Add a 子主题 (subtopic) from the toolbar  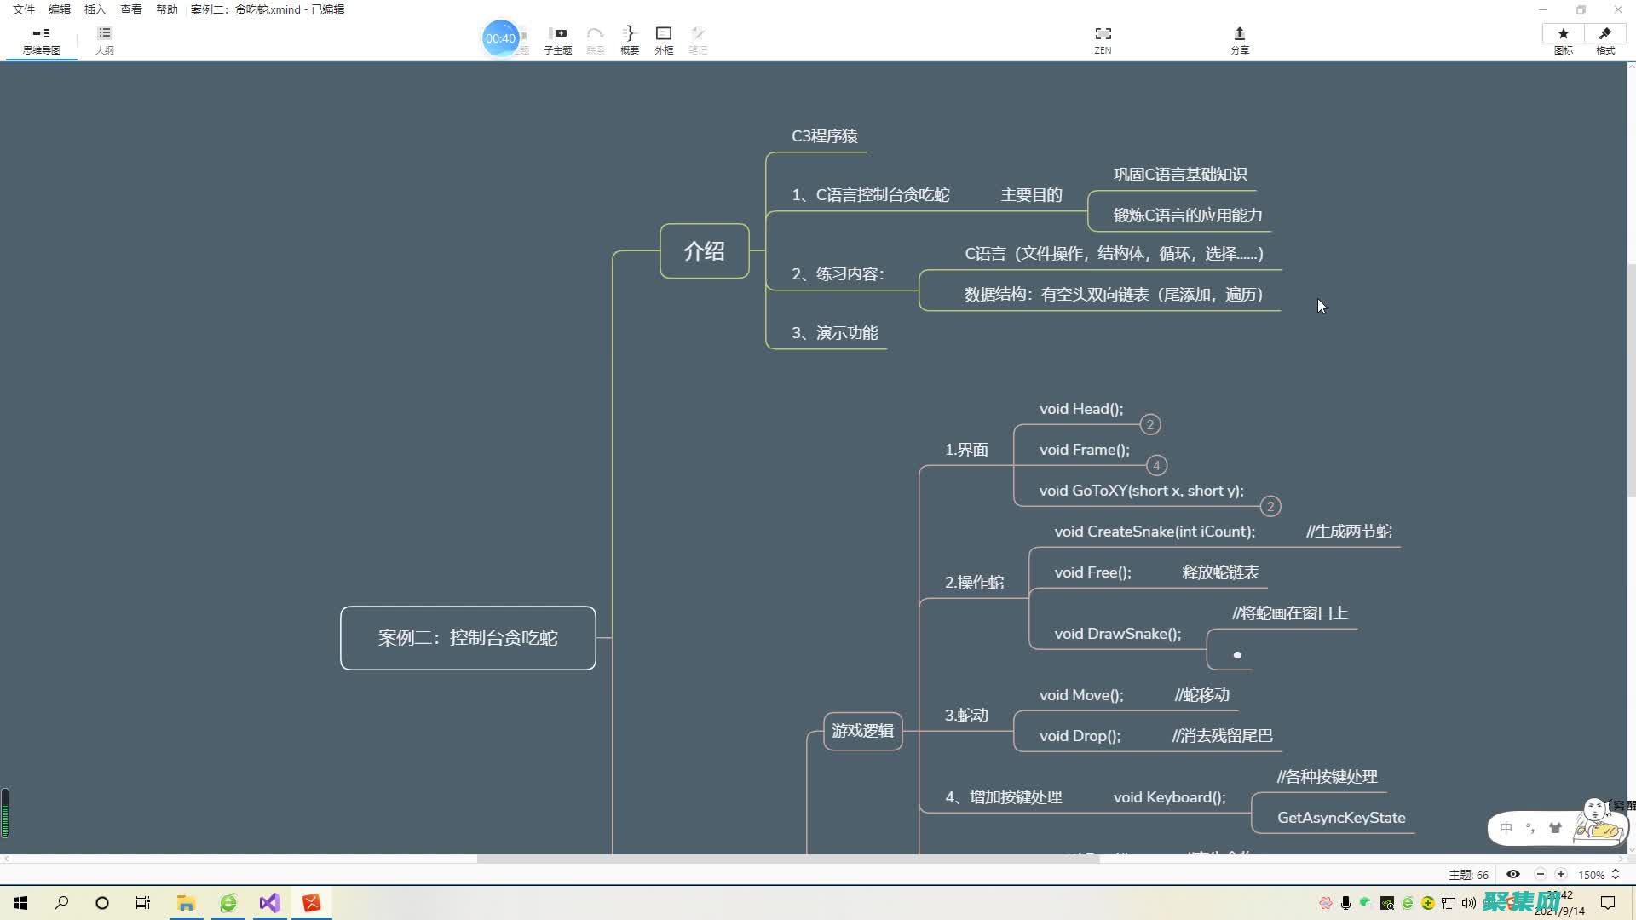557,38
